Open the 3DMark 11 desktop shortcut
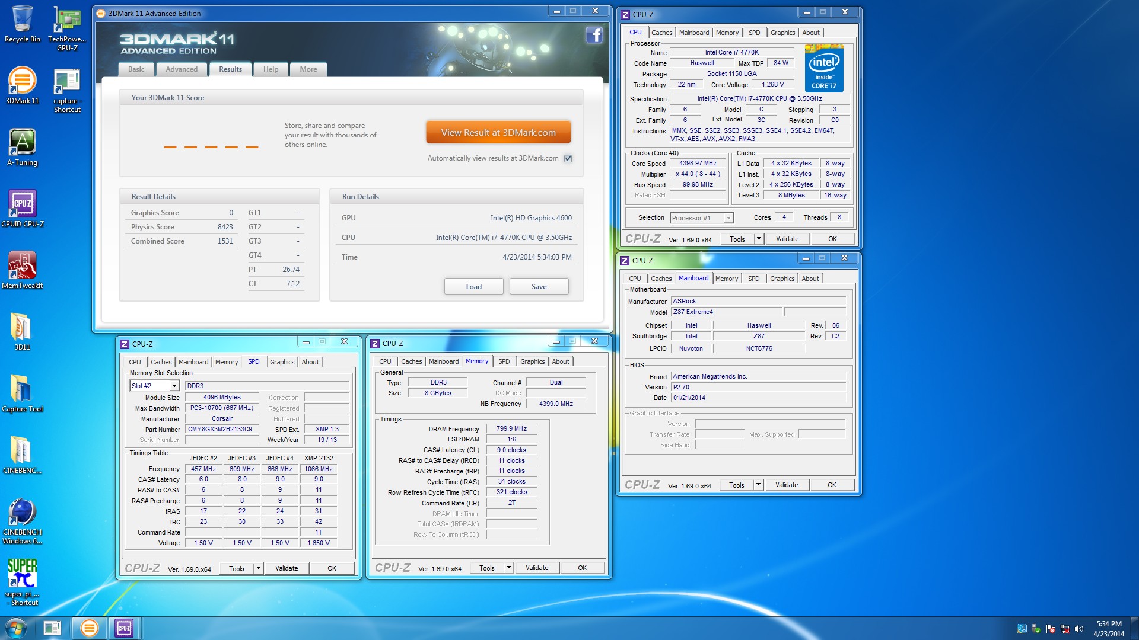 tap(22, 86)
